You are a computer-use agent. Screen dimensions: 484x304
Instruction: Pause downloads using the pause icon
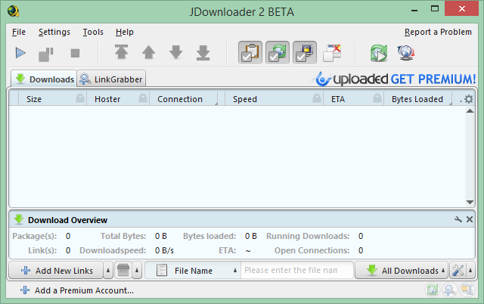tap(45, 54)
